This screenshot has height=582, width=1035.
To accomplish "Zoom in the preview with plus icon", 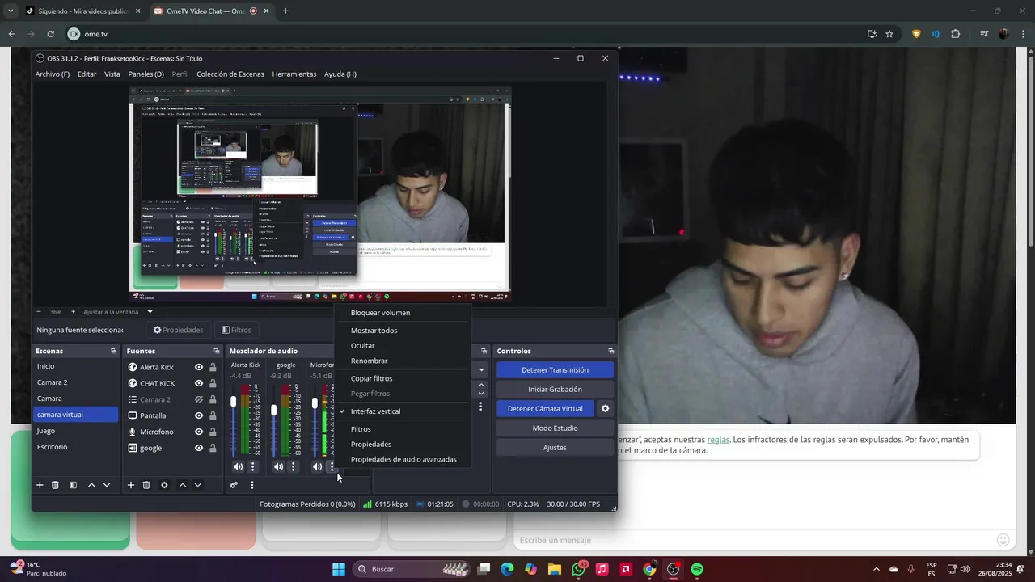I will click(x=73, y=311).
